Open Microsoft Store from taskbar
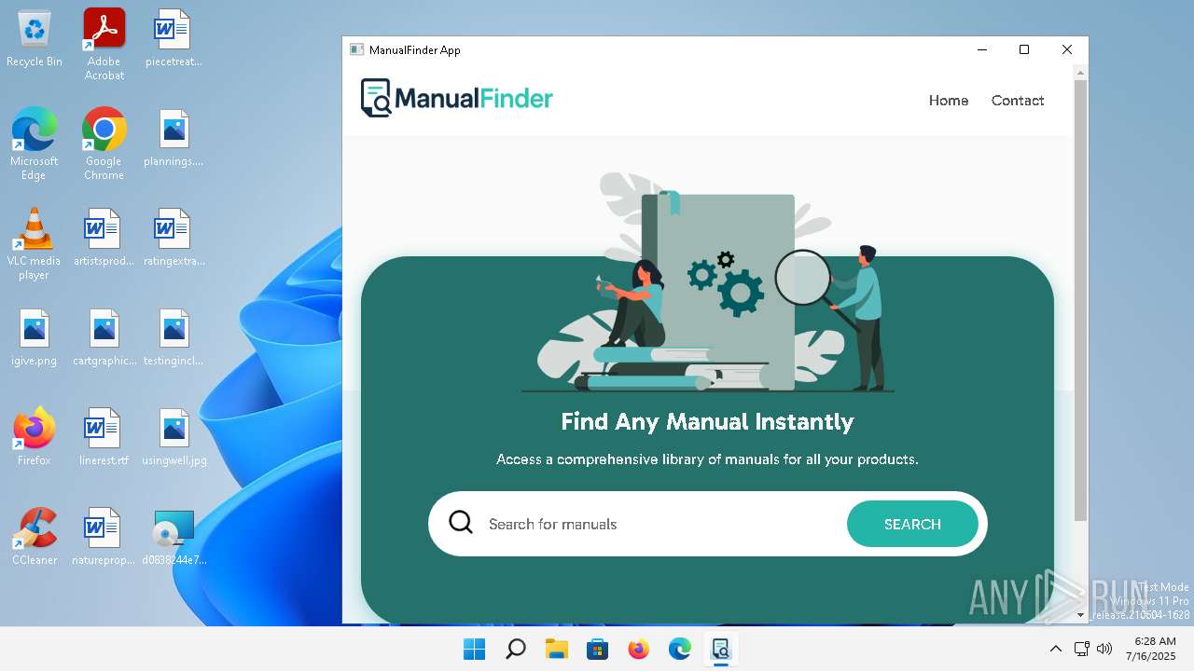 coord(597,649)
